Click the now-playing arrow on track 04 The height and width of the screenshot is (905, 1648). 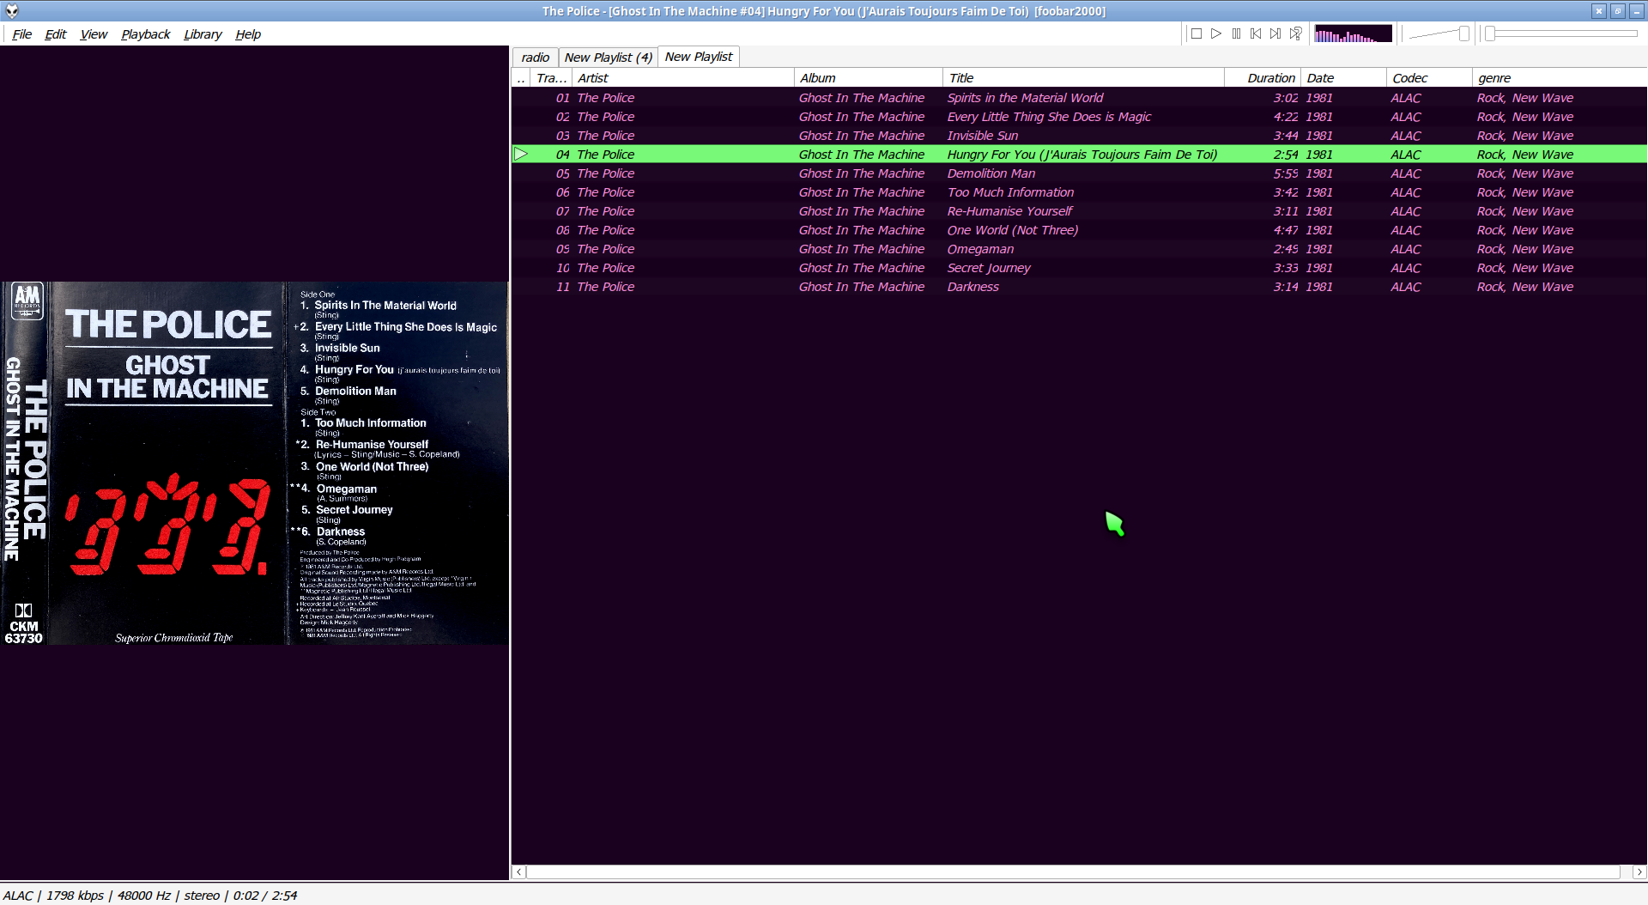521,155
